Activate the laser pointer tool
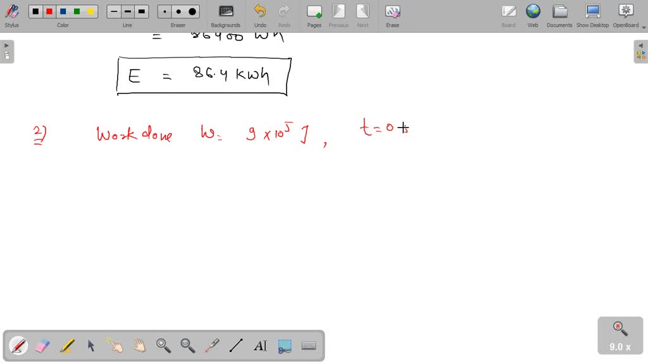Viewport: 648px width, 364px height. point(212,346)
